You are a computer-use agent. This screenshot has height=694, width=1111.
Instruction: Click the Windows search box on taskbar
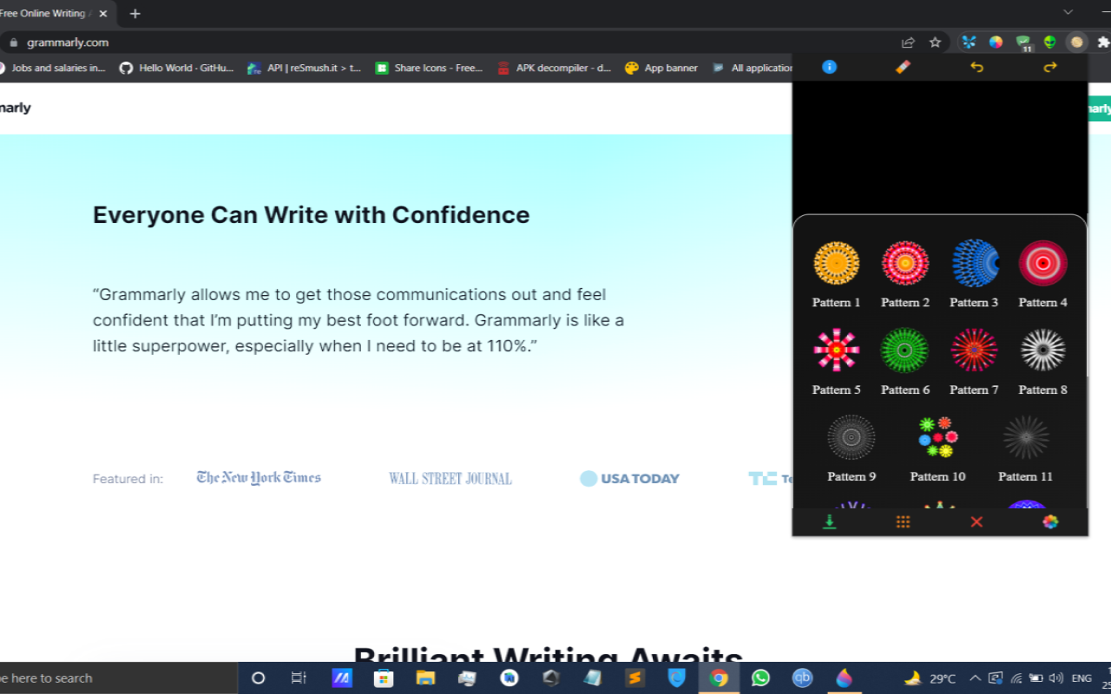tap(119, 678)
